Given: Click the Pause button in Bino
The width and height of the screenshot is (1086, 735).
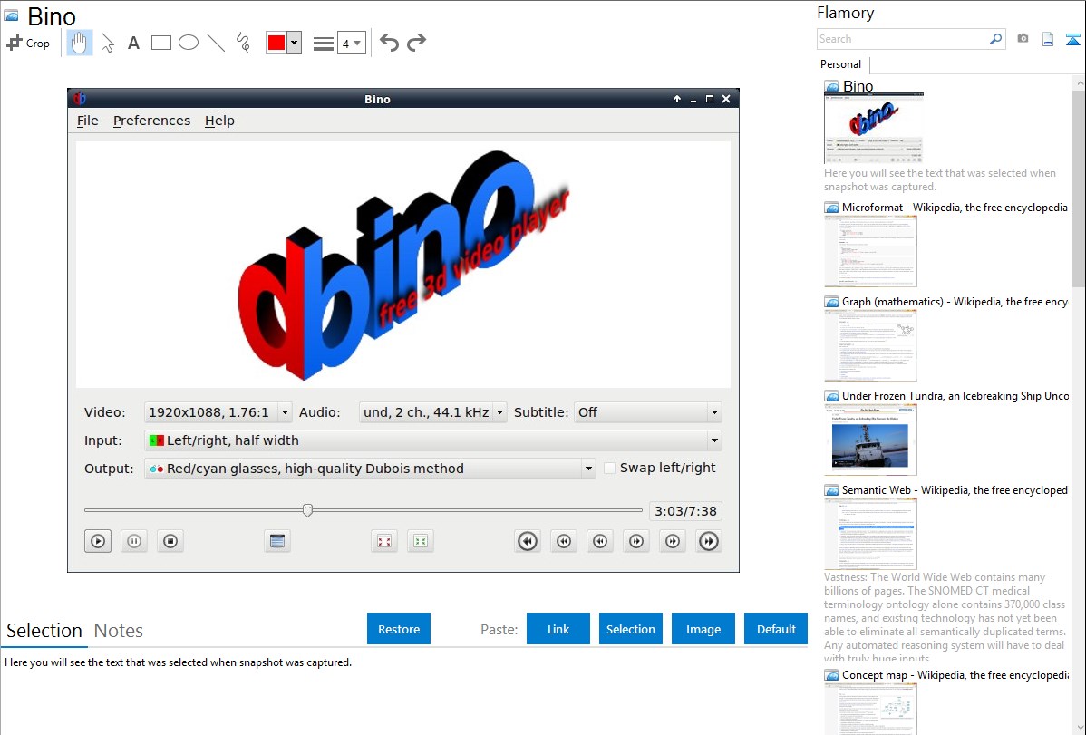Looking at the screenshot, I should pos(134,541).
